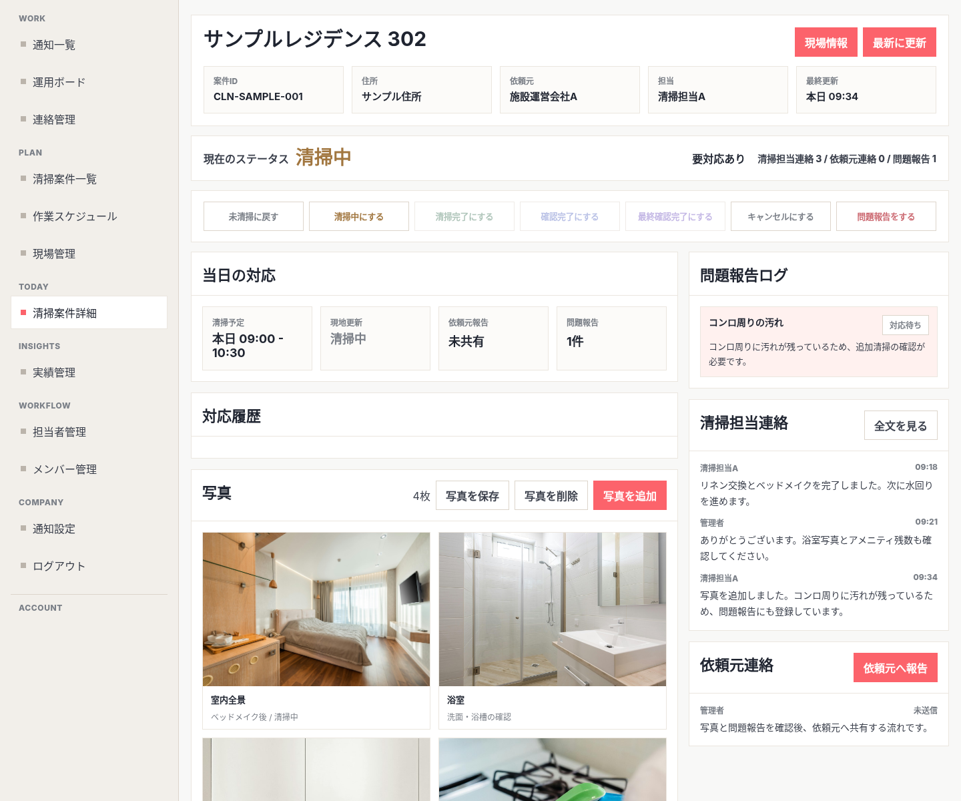Open 連絡管理 menu item
Screen dimensions: 961x801
[x=89, y=119]
